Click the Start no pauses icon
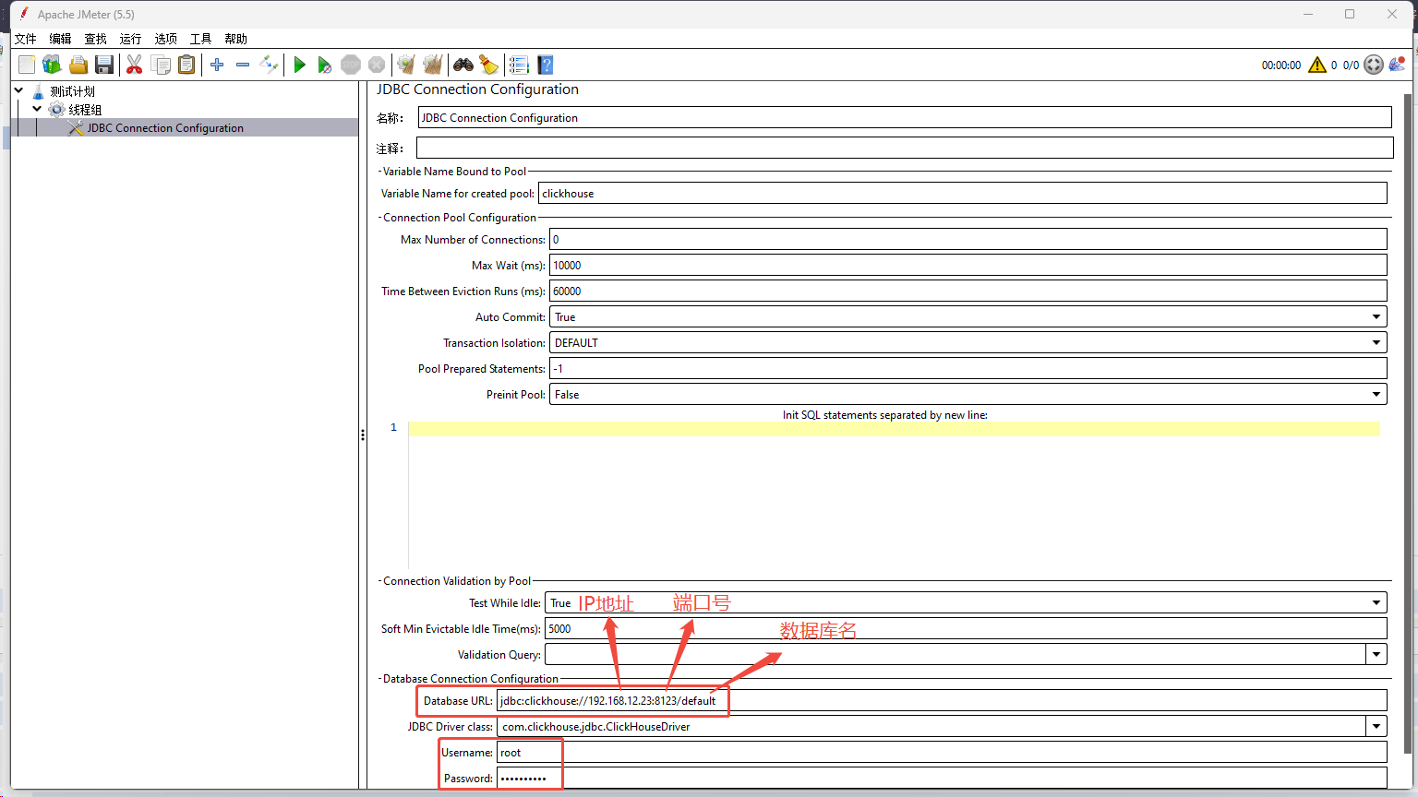1418x797 pixels. (x=324, y=65)
